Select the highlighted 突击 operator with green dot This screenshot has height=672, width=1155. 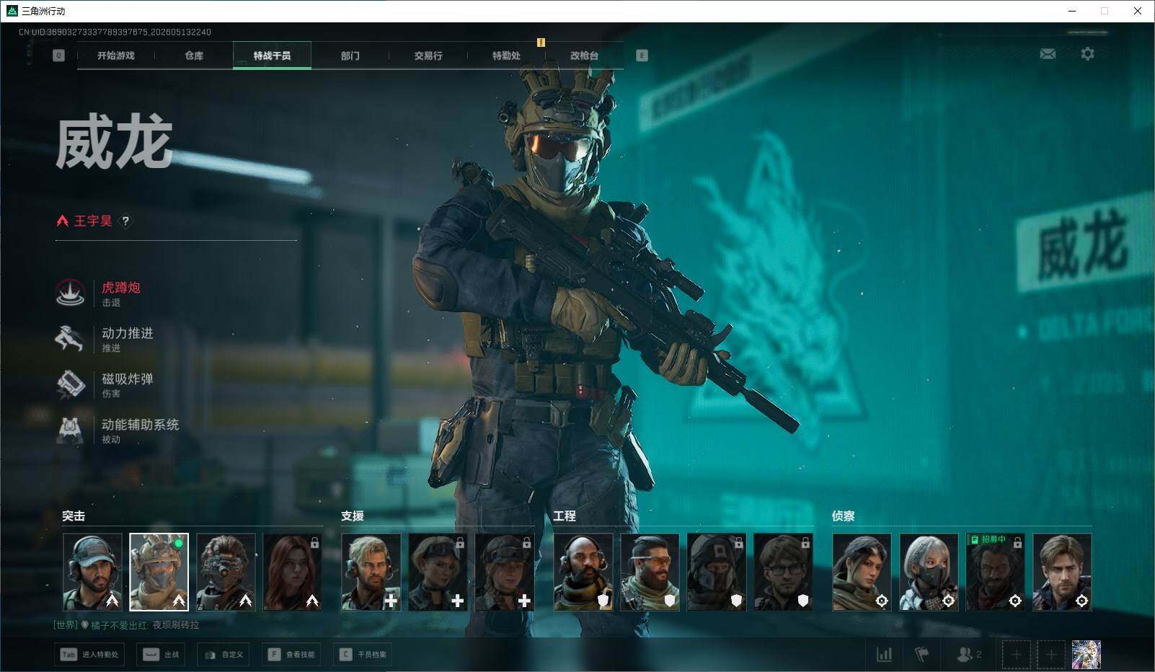(x=159, y=572)
